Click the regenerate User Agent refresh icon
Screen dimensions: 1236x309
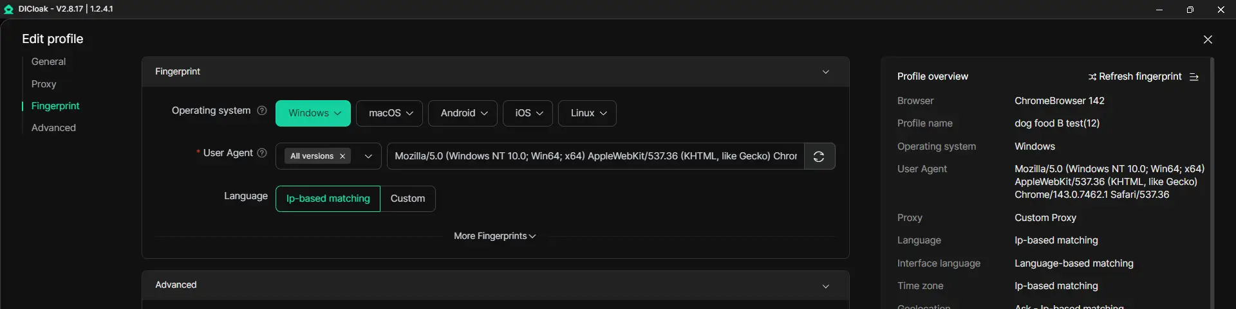pos(819,156)
